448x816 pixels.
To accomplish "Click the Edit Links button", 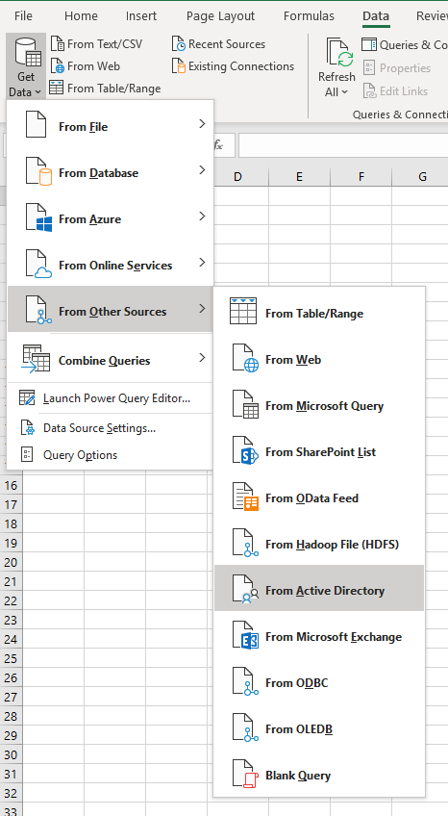I will (395, 91).
